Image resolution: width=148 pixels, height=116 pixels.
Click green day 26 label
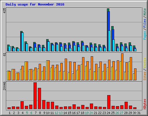(117, 113)
